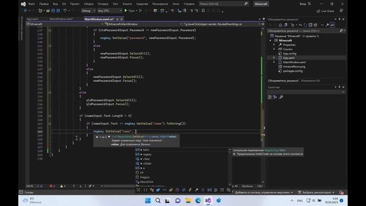Image resolution: width=366 pixels, height=206 pixels.
Task: Select App.config in Solution Explorer
Action: pos(289,53)
